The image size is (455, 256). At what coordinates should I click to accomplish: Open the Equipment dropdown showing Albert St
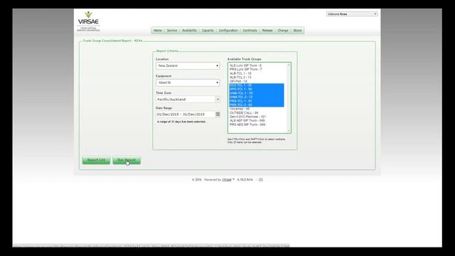[x=188, y=82]
